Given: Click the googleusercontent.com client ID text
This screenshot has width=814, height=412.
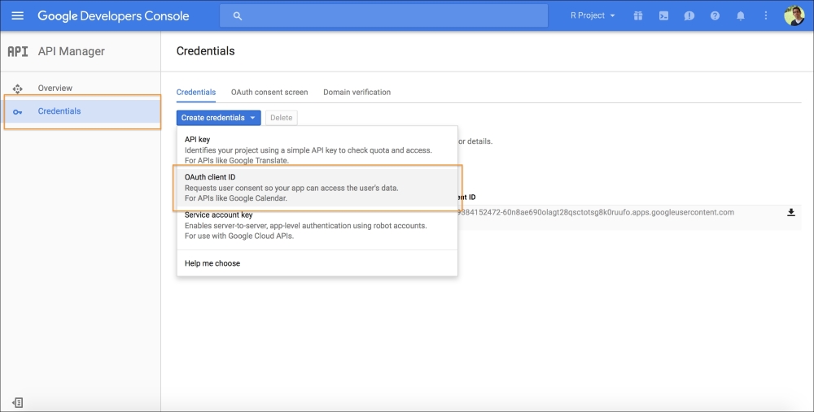Looking at the screenshot, I should (596, 212).
